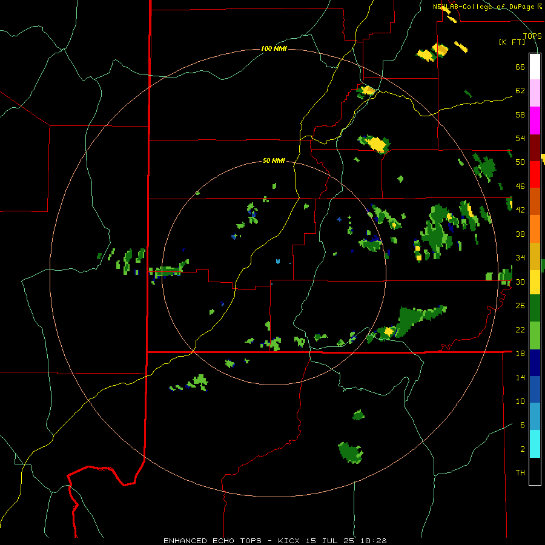The image size is (545, 545).
Task: Click the '30' legend value
Action: 520,282
